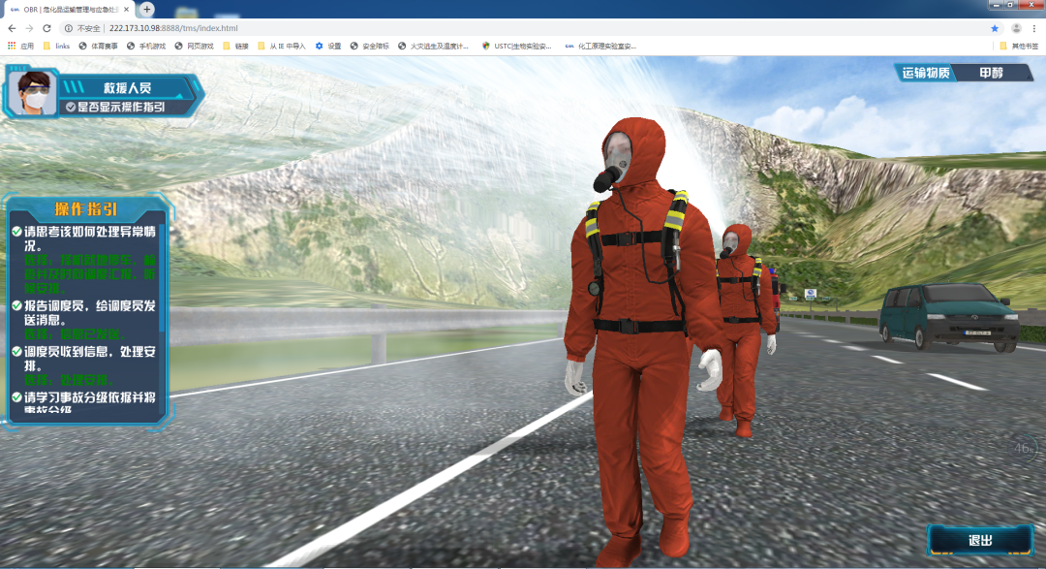The height and width of the screenshot is (569, 1046).
Task: Click the browser forward arrow
Action: [x=29, y=28]
